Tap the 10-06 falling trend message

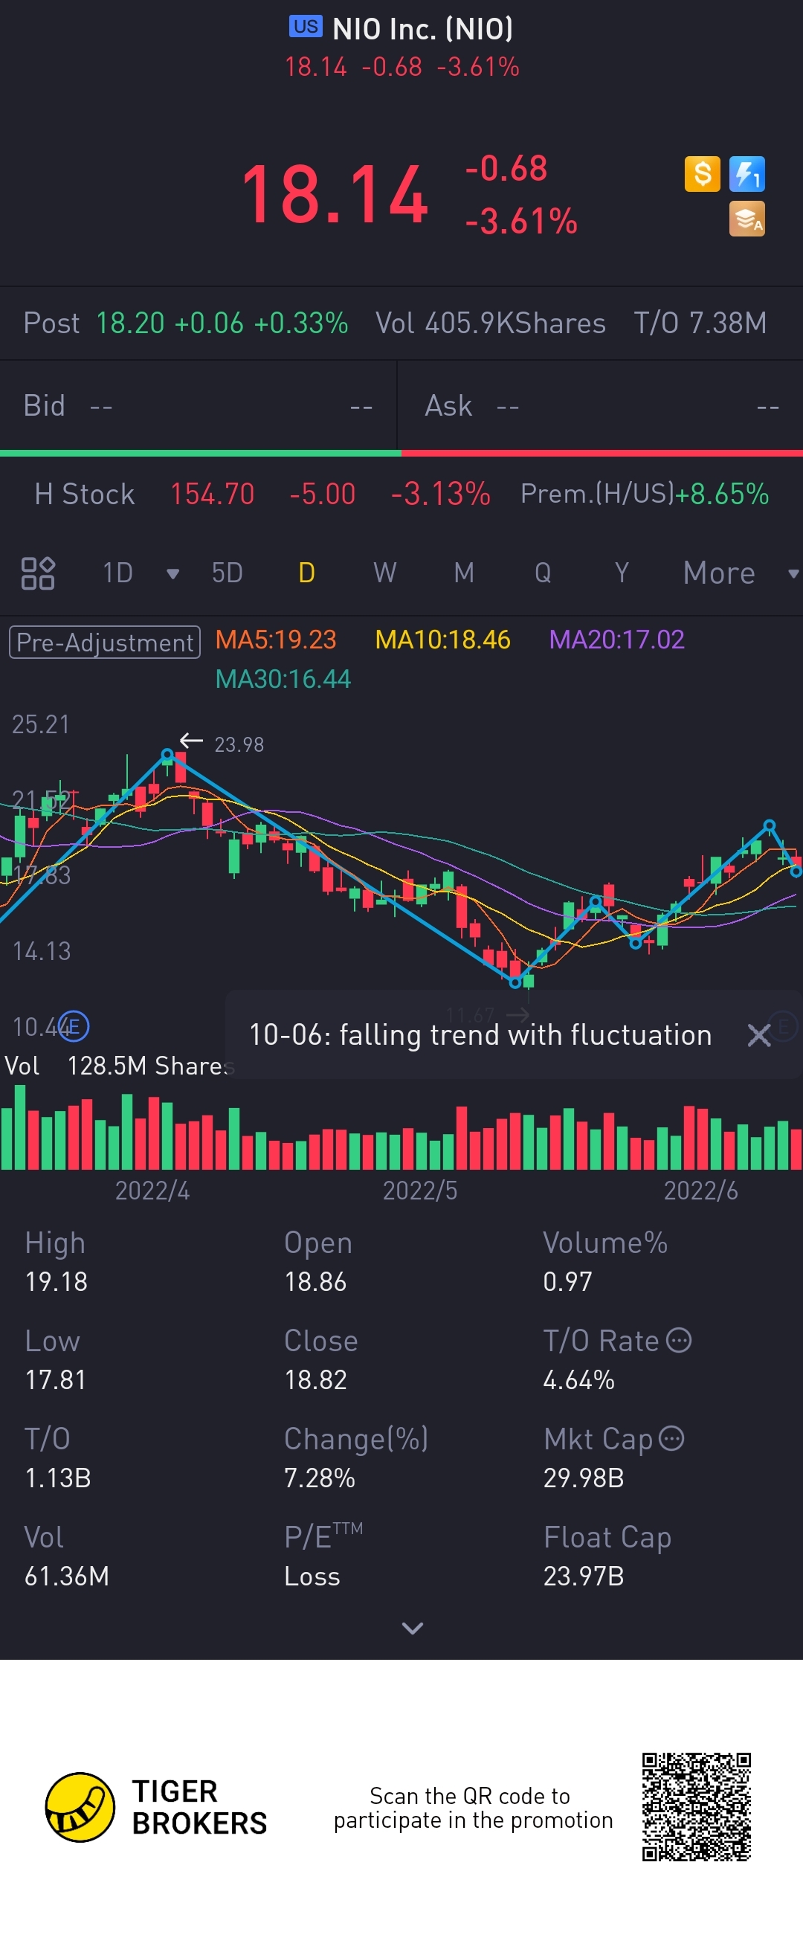(x=480, y=1035)
